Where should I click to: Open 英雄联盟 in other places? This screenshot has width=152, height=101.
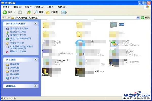tap(15, 64)
